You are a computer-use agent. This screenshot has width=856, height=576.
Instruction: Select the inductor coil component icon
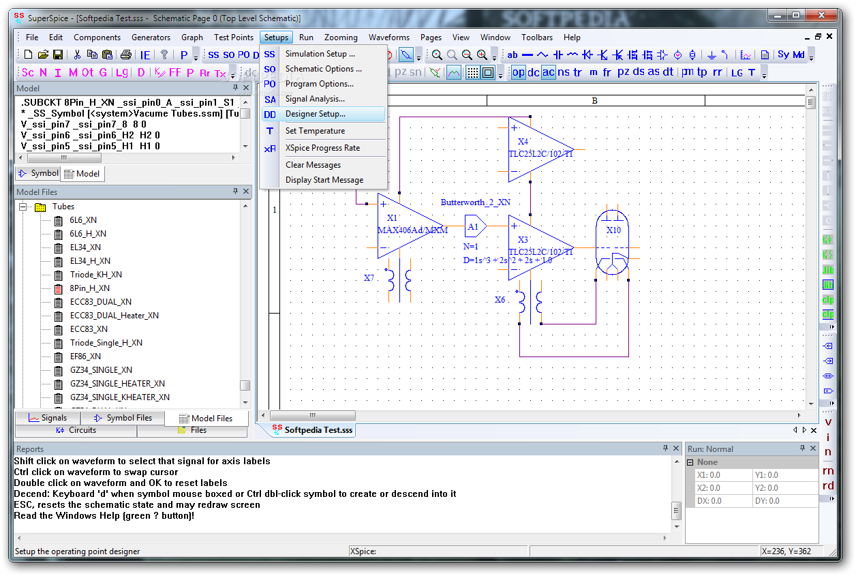572,55
